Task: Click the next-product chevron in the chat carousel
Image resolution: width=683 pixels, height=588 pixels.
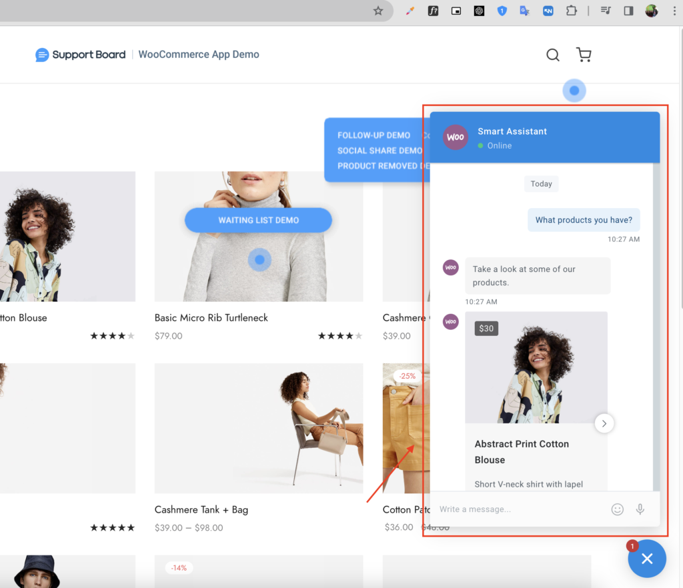Action: tap(604, 423)
